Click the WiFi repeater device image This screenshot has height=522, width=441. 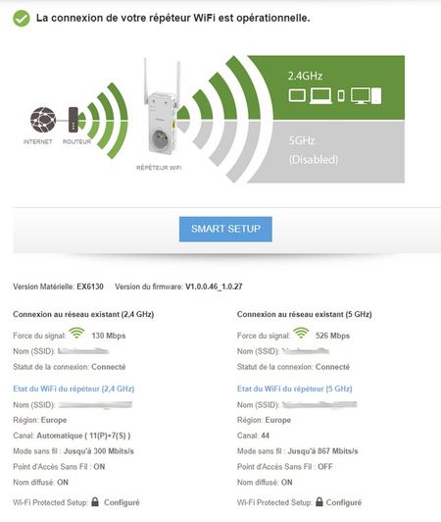(162, 107)
